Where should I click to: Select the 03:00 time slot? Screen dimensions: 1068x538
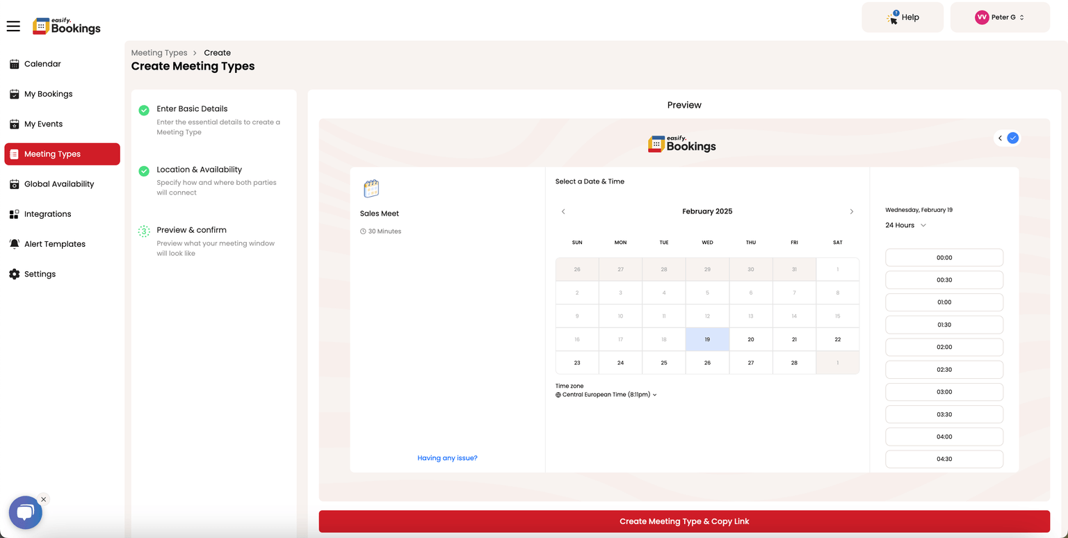pyautogui.click(x=944, y=392)
